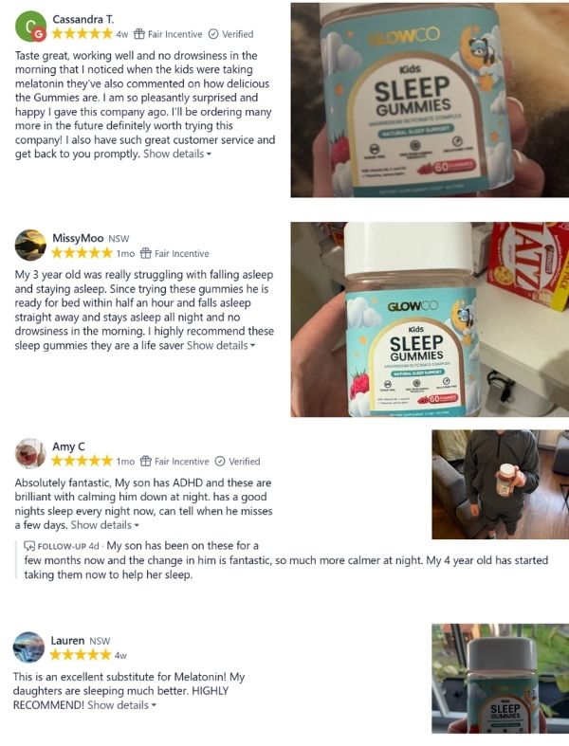Click Cassandra T.'s green profile avatar

point(31,27)
